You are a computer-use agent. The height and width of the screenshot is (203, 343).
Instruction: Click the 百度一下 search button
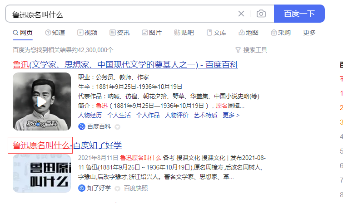point(299,14)
